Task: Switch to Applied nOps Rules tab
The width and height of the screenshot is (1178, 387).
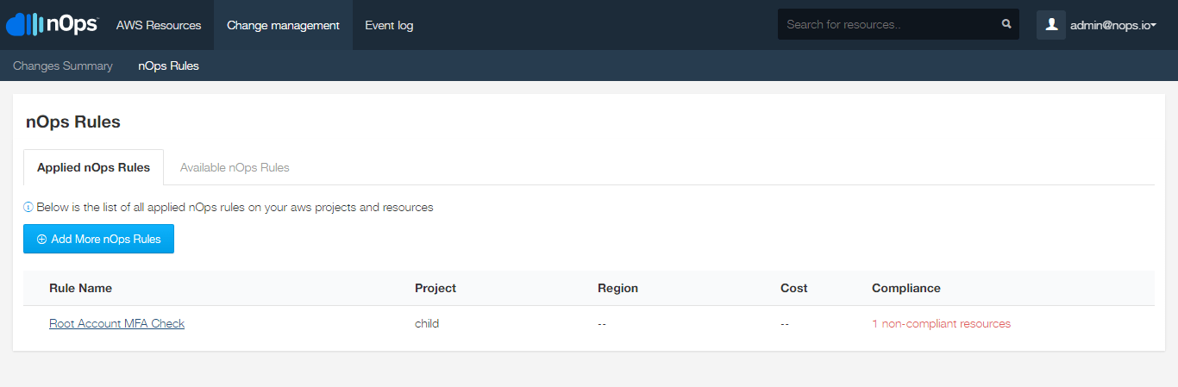Action: pos(93,167)
